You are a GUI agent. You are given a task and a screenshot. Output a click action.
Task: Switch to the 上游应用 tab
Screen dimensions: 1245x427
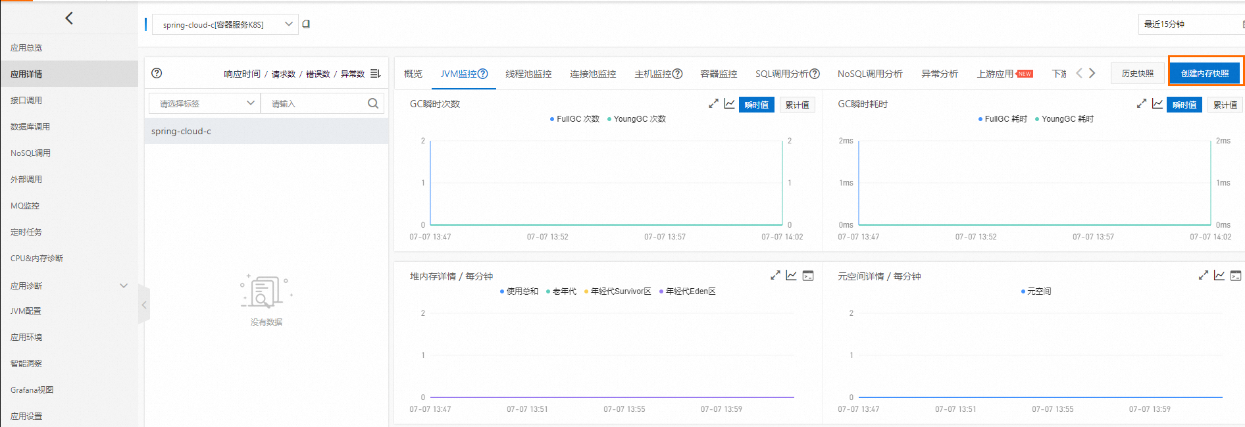[995, 74]
